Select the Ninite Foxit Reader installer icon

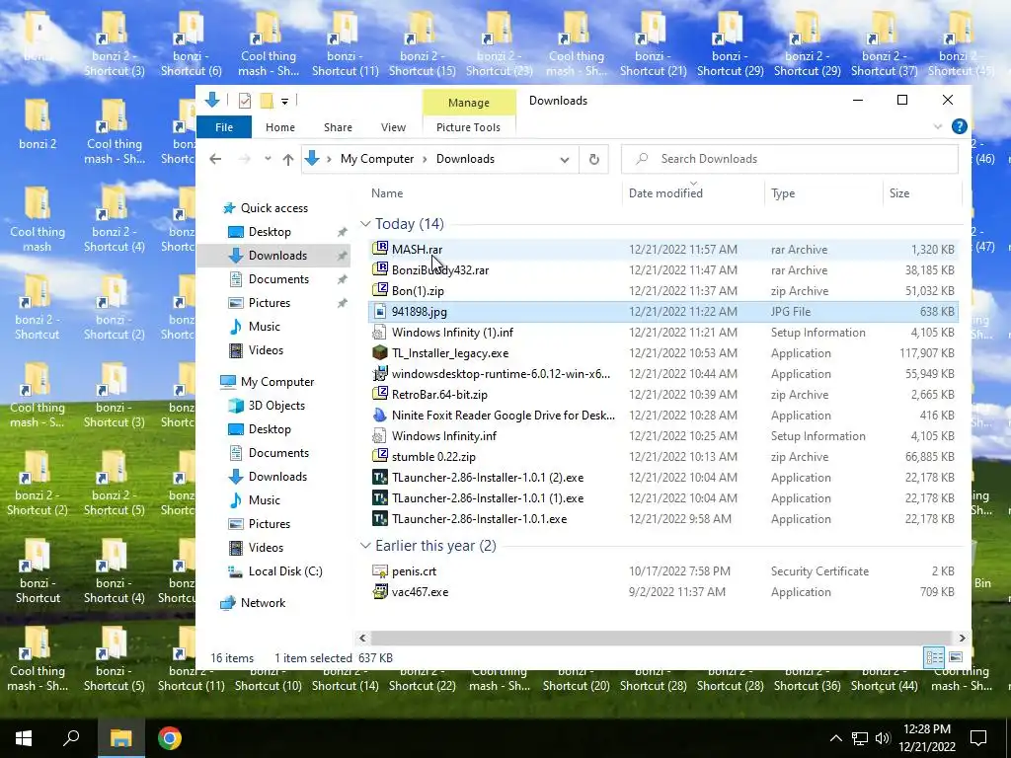coord(380,416)
